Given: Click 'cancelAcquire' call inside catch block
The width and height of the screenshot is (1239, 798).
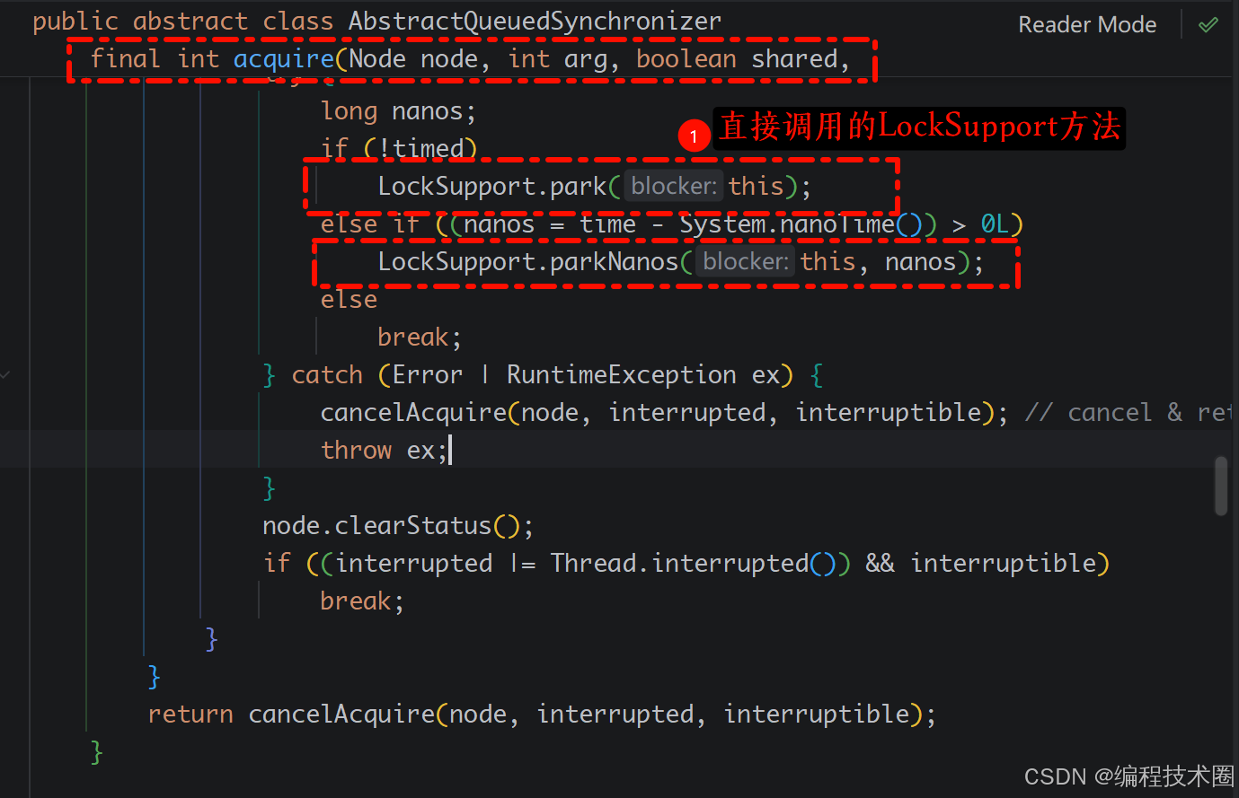Looking at the screenshot, I should pos(413,413).
